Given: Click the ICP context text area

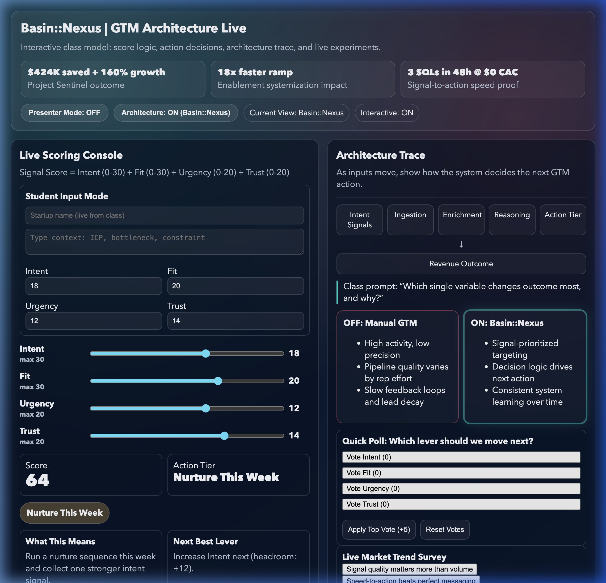Looking at the screenshot, I should coord(165,242).
